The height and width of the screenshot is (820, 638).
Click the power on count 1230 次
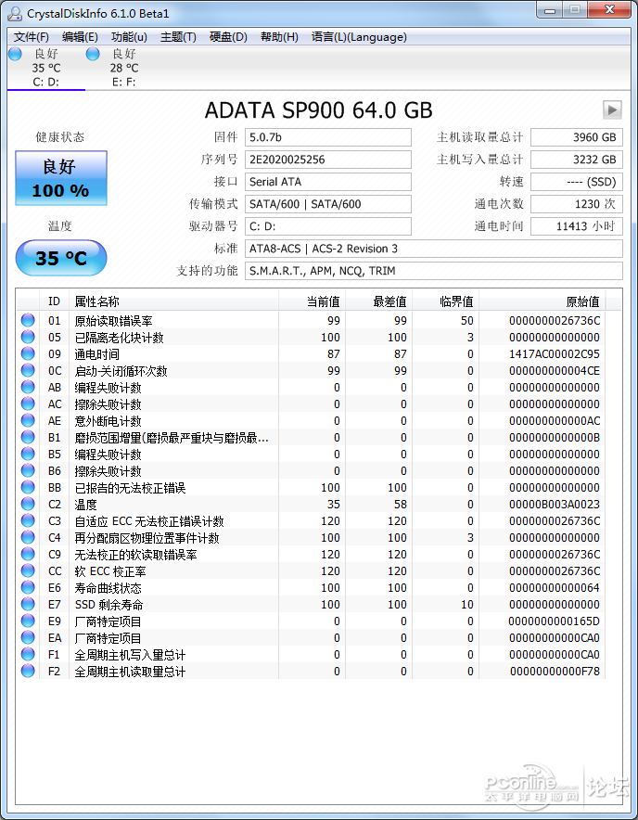pyautogui.click(x=576, y=204)
